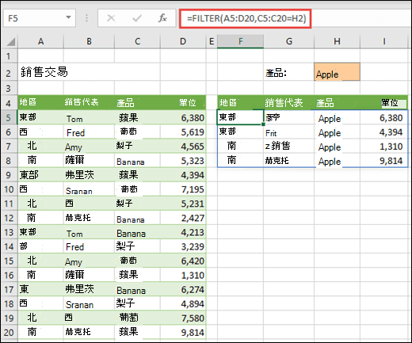Select row 2 header
The height and width of the screenshot is (343, 412).
click(9, 73)
